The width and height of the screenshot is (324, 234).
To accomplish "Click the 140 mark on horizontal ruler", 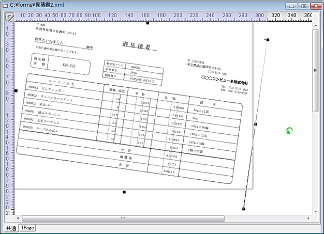I will click(x=129, y=15).
